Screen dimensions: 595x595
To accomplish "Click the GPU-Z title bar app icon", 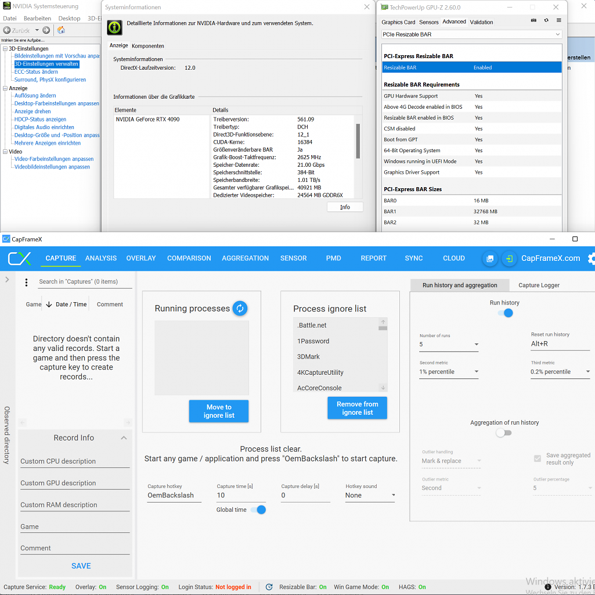I will click(384, 7).
